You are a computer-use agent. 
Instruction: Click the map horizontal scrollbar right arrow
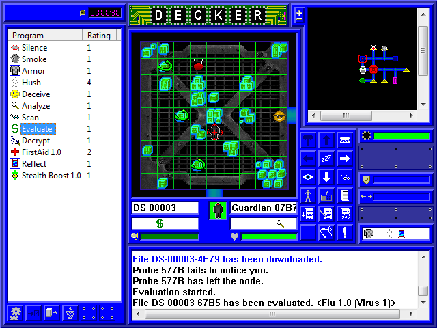pyautogui.click(x=412, y=115)
